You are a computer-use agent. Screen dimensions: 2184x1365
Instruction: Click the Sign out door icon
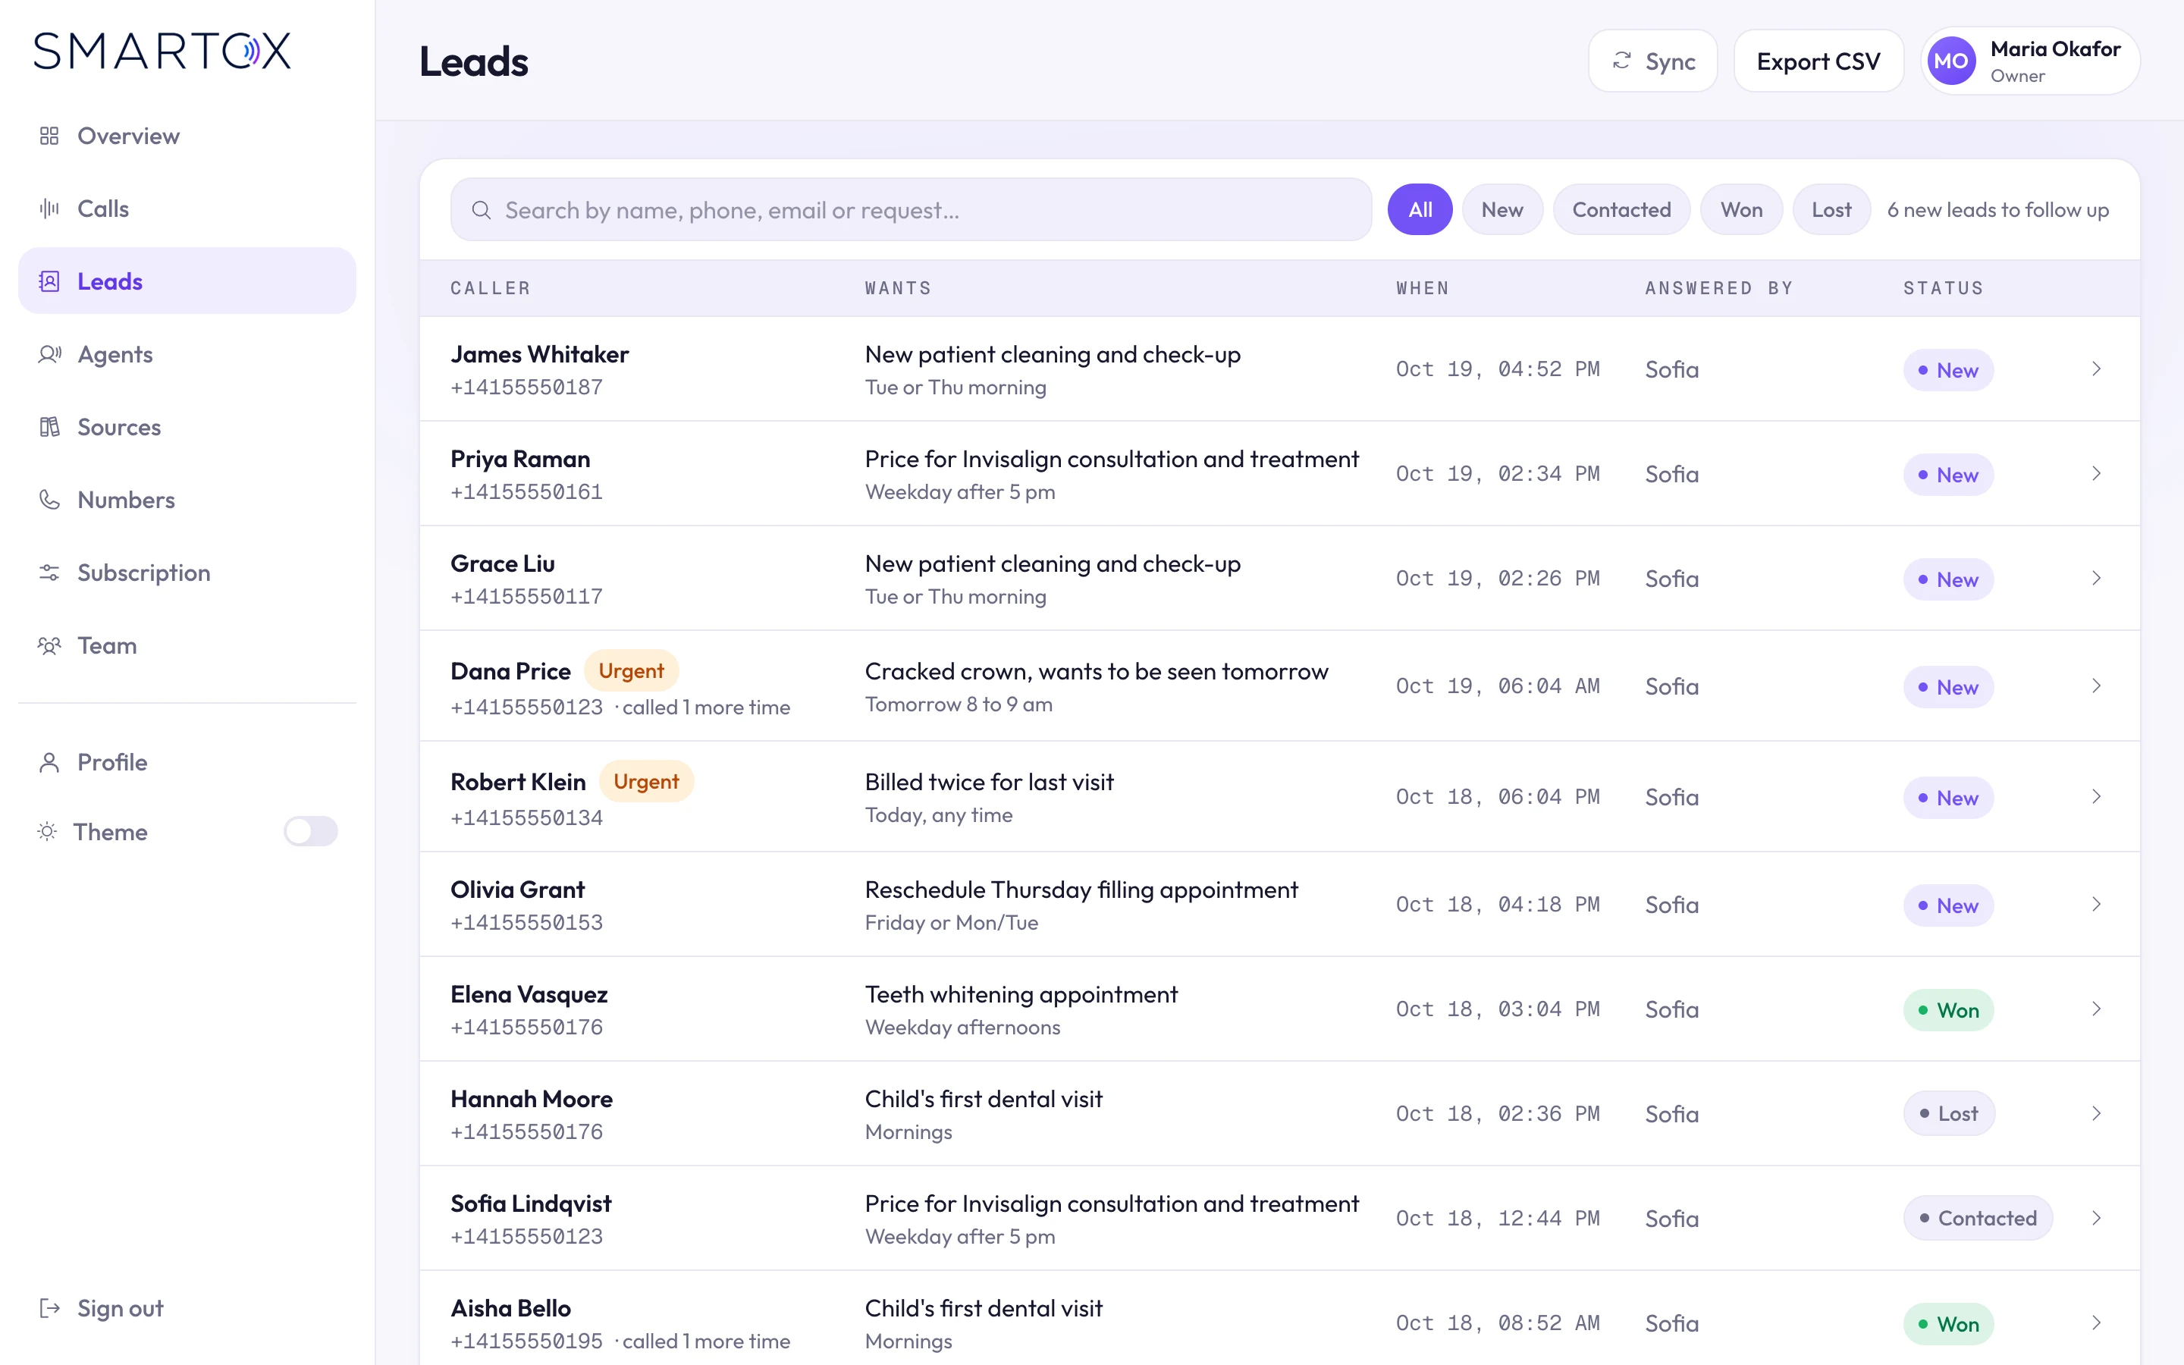49,1308
